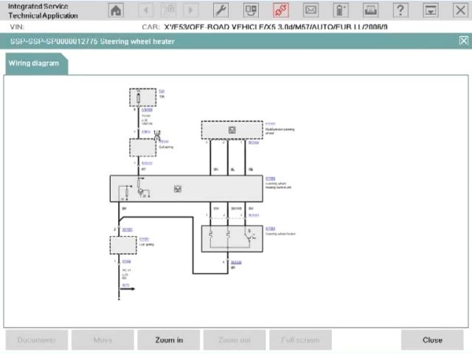Viewport: 472px width, 354px height.
Task: Click the red connection status icon
Action: click(280, 10)
